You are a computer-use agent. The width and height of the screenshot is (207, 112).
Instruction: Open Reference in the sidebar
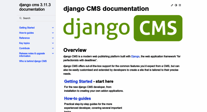[25, 38]
